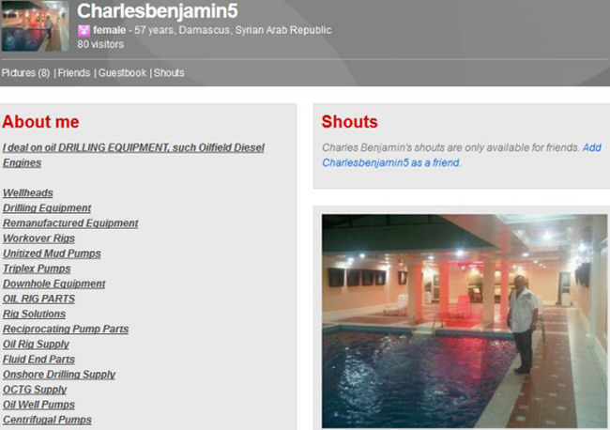Click the OIL RIG PARTS link

[x=38, y=299]
